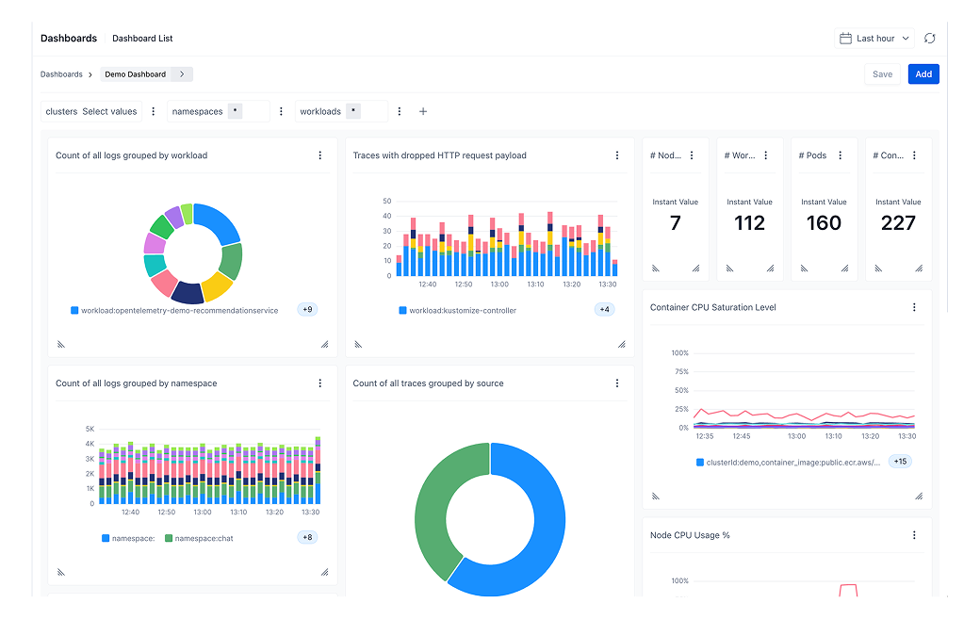Click size handle of logs by workload panel
Image resolution: width=980 pixels, height=619 pixels.
pyautogui.click(x=324, y=344)
